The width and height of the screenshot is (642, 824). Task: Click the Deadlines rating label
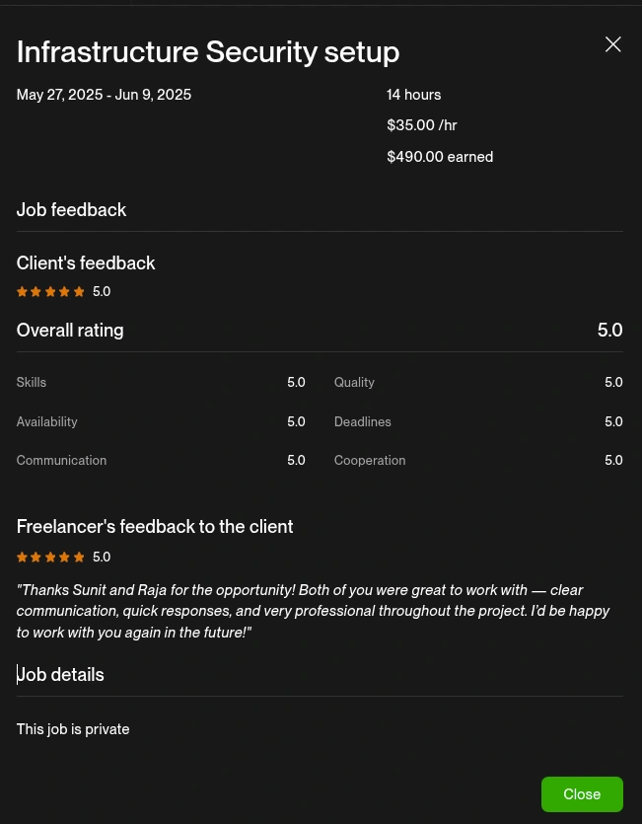point(362,422)
